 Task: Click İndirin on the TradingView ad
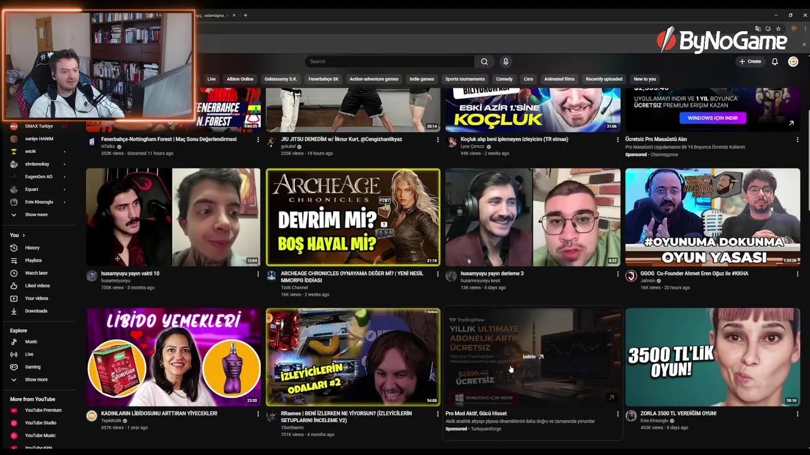tap(533, 357)
